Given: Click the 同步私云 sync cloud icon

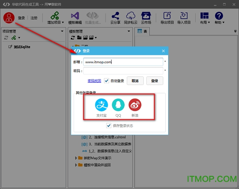Looking at the screenshot, I should click(x=131, y=16).
